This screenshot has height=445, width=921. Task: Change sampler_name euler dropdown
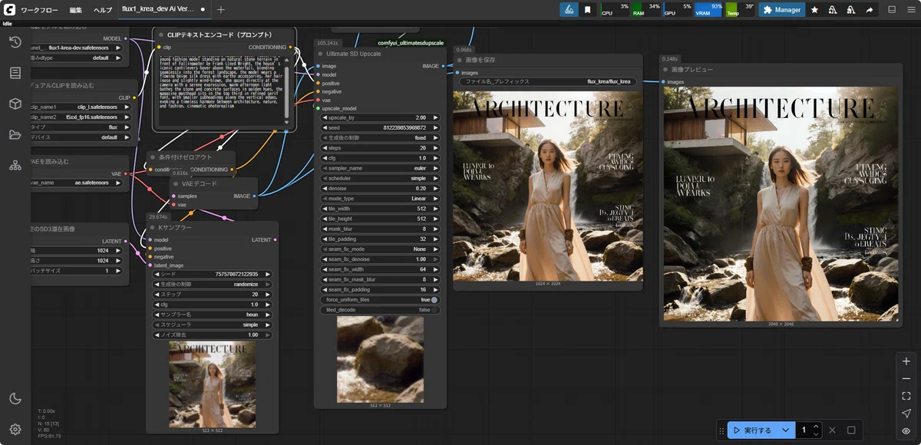pyautogui.click(x=380, y=167)
